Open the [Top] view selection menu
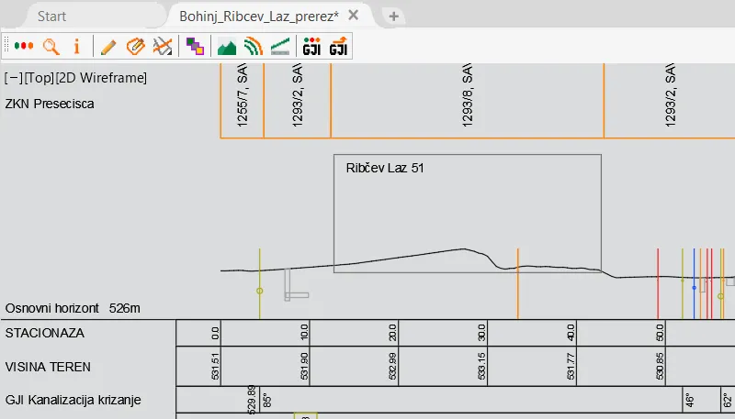The image size is (735, 419). [x=40, y=78]
